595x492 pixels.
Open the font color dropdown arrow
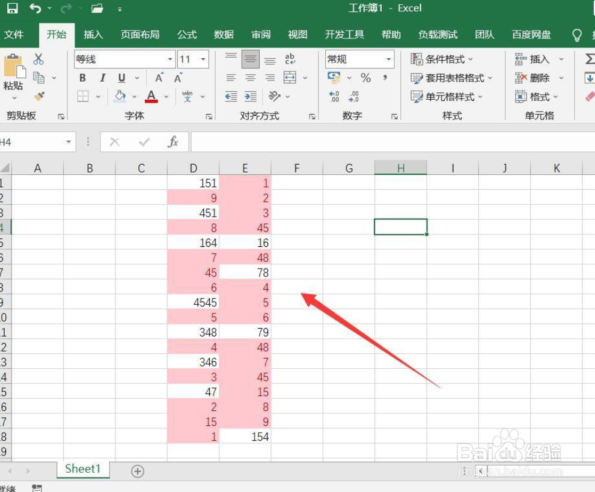[x=166, y=96]
